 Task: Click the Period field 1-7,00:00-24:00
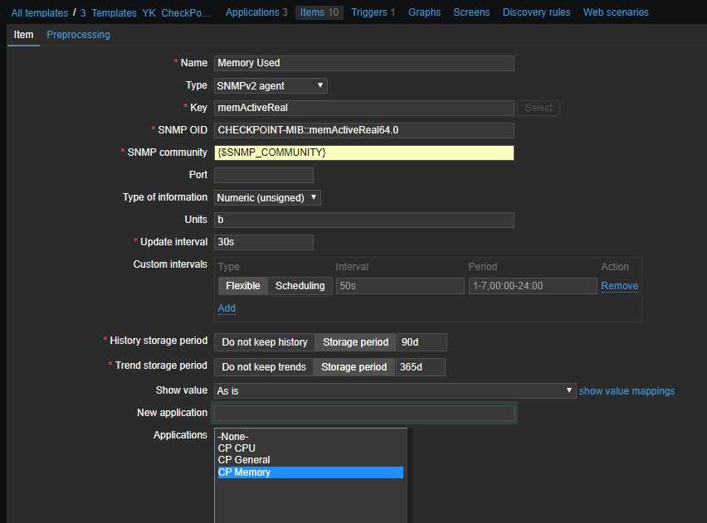coord(533,286)
